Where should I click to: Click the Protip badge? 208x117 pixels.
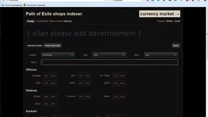(31, 21)
